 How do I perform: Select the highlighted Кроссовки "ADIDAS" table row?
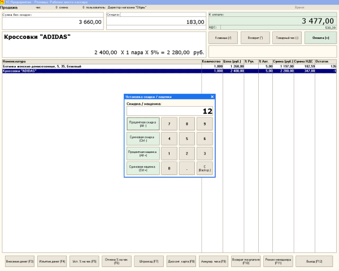click(169, 71)
